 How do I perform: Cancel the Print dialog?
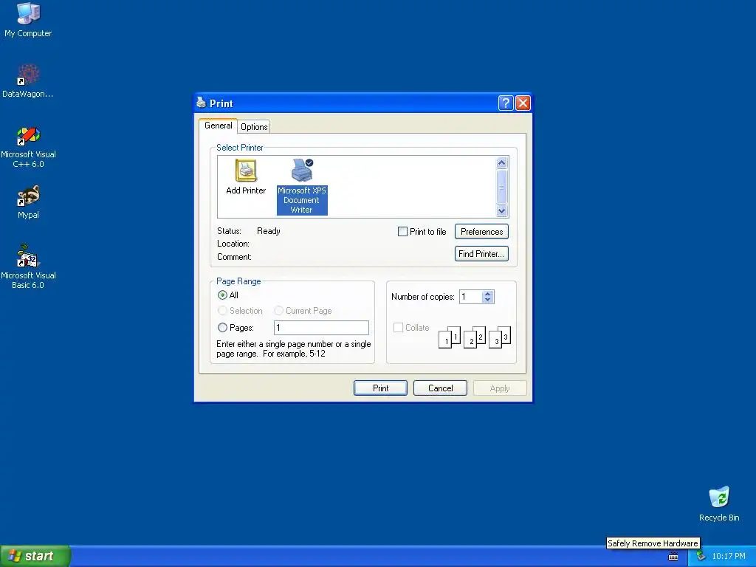point(440,388)
